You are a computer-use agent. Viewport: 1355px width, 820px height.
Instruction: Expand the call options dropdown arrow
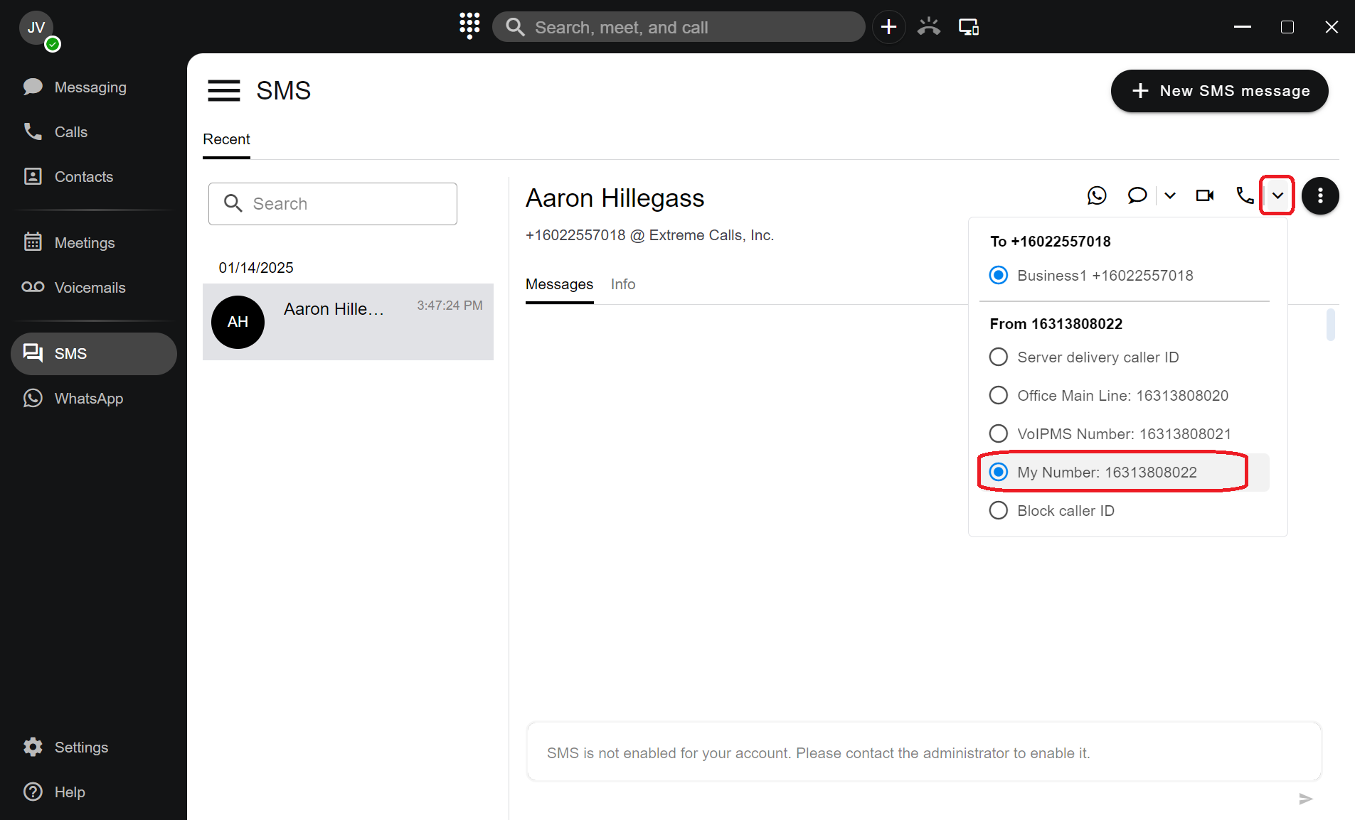click(x=1277, y=195)
